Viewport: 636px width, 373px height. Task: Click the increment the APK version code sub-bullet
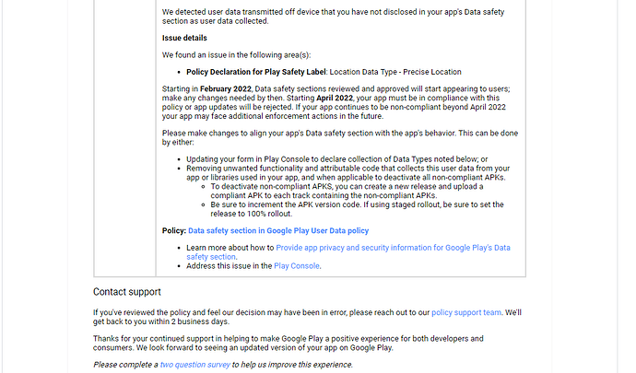coord(357,209)
